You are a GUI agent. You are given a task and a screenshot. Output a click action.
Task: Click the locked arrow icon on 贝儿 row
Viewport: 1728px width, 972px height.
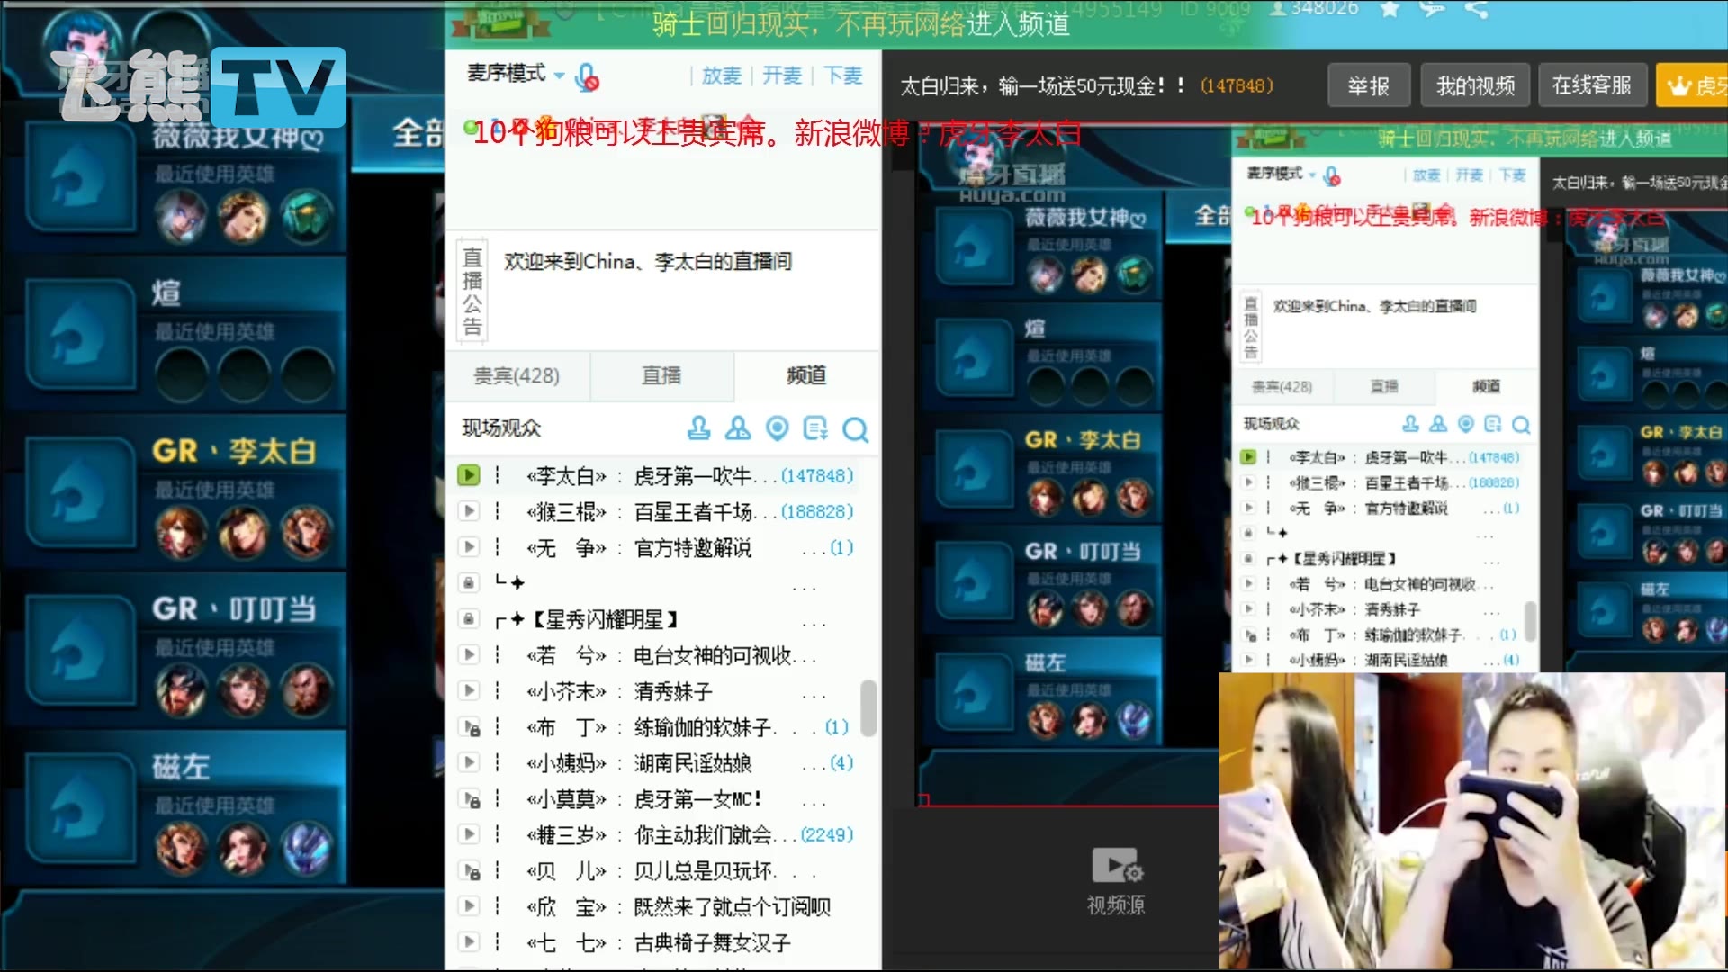click(x=470, y=871)
